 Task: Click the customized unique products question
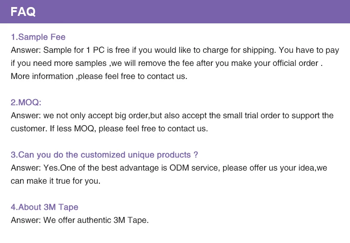105,155
